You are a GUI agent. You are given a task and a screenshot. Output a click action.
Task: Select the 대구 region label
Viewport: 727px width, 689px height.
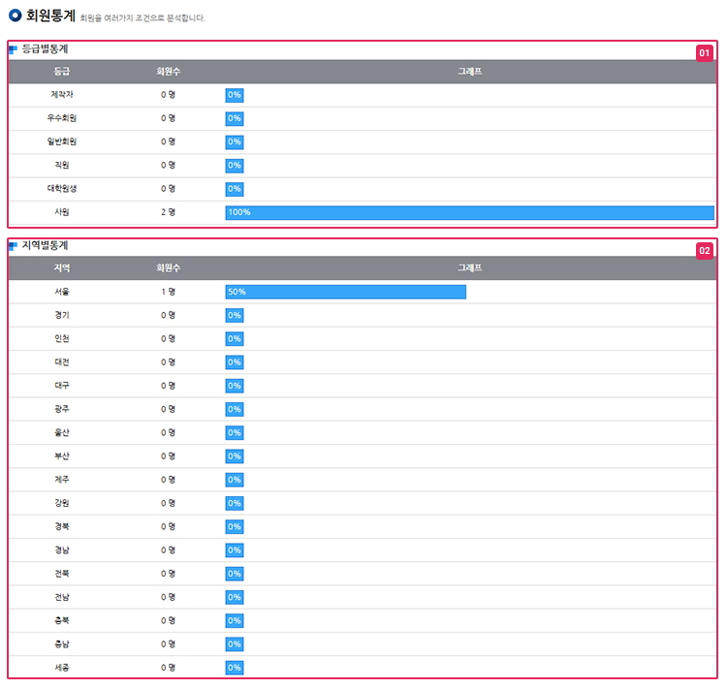62,386
